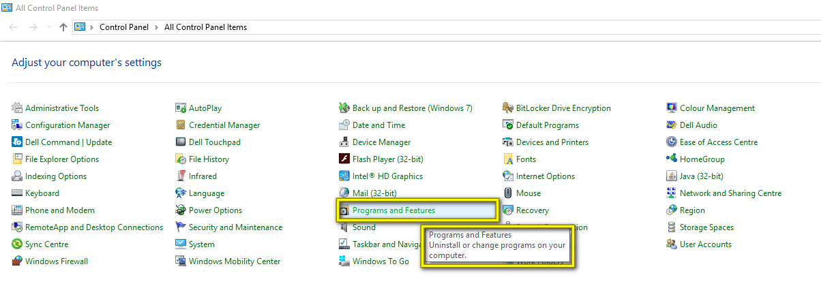
Task: Click the All Control Panel Items breadcrumb
Action: (x=206, y=27)
